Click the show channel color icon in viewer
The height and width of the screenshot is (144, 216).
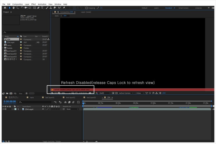tap(97, 93)
